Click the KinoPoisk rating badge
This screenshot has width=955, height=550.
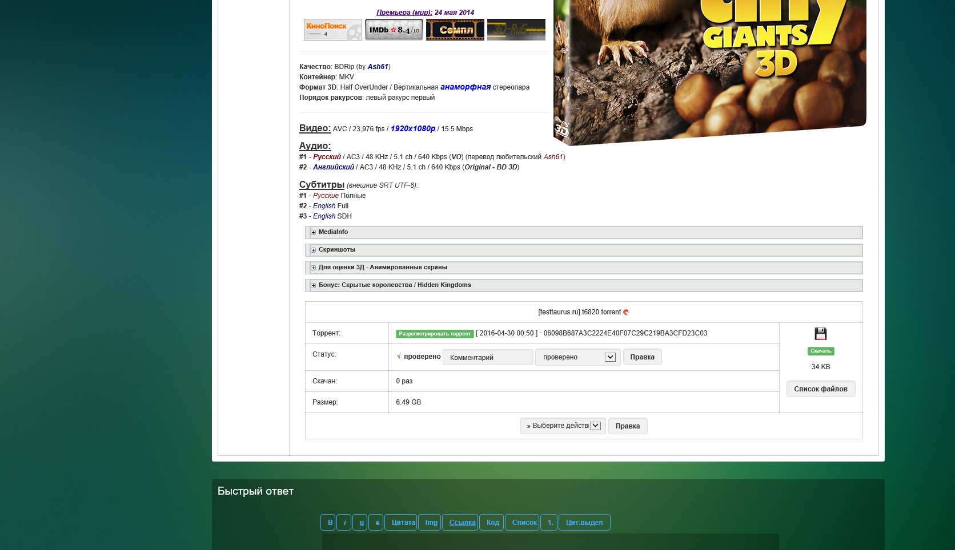click(x=332, y=30)
